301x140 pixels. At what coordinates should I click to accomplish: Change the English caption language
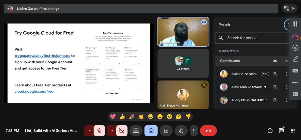tap(295, 82)
